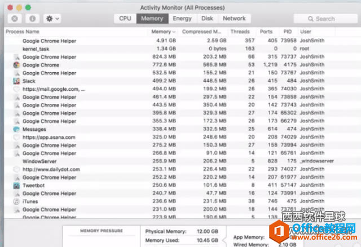This screenshot has width=361, height=247.
Task: Click the Memory Used 10.45 GB value
Action: [208, 240]
